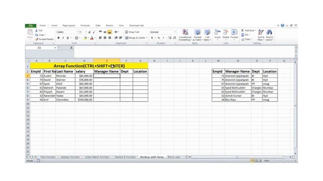Open Cell Styles gallery
The width and height of the screenshot is (323, 181).
[x=207, y=35]
